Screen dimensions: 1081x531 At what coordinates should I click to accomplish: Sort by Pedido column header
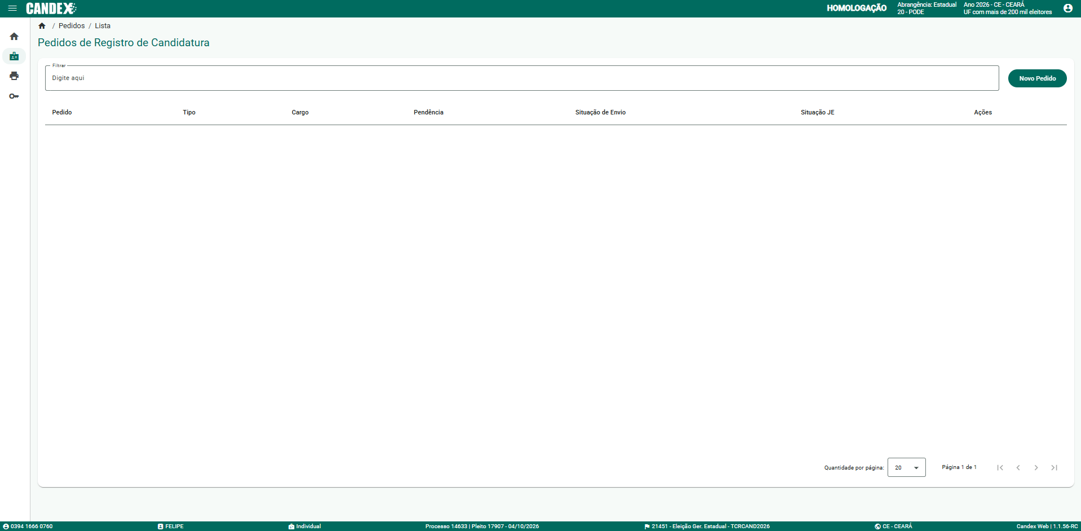pyautogui.click(x=62, y=112)
